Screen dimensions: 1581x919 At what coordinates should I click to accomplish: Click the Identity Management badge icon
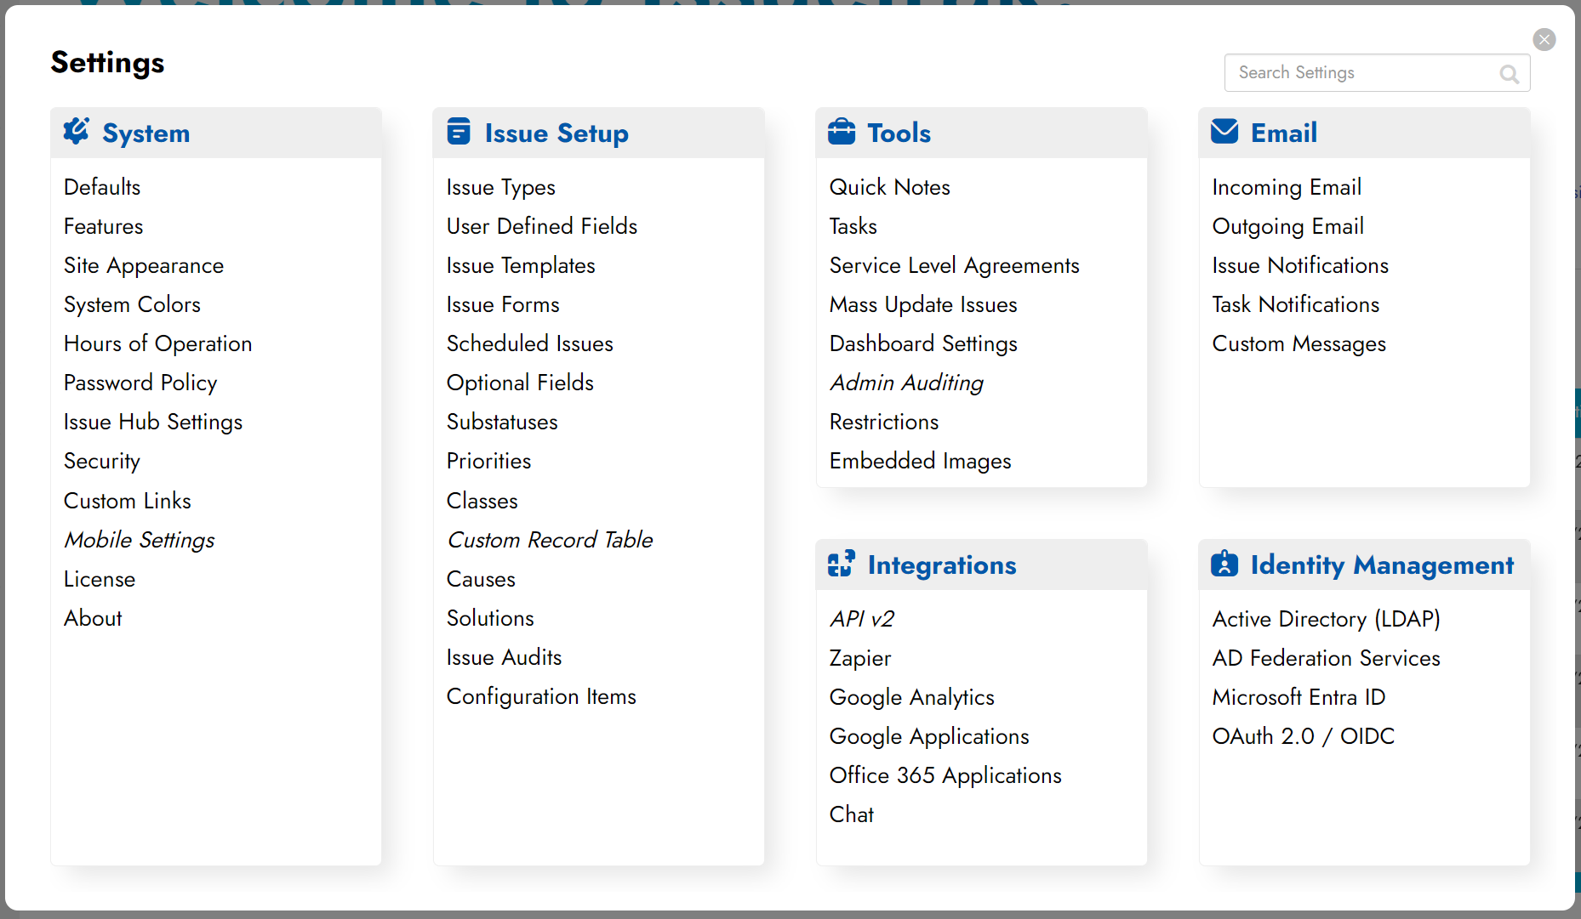[1224, 564]
